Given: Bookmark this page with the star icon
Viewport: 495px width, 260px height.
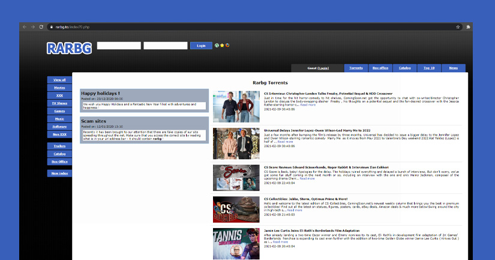Looking at the screenshot, I should point(458,27).
